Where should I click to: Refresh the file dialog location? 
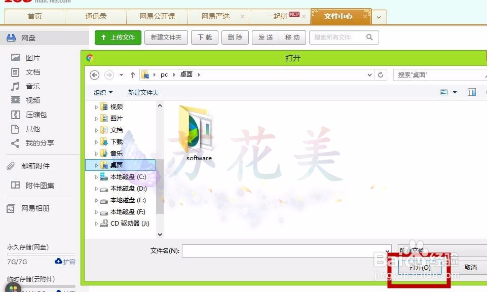point(381,75)
